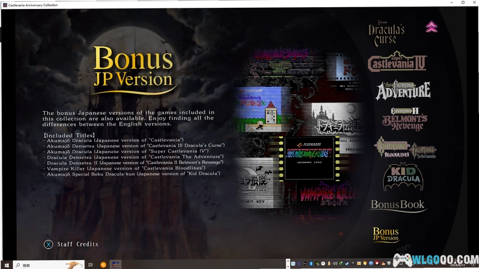
Task: Click the volume speaker tray icon
Action: (335, 264)
